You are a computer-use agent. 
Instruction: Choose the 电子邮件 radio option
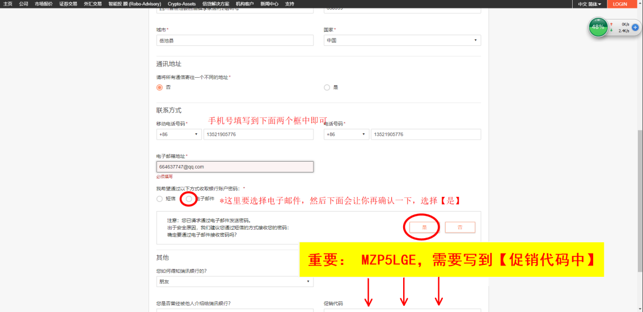[189, 199]
